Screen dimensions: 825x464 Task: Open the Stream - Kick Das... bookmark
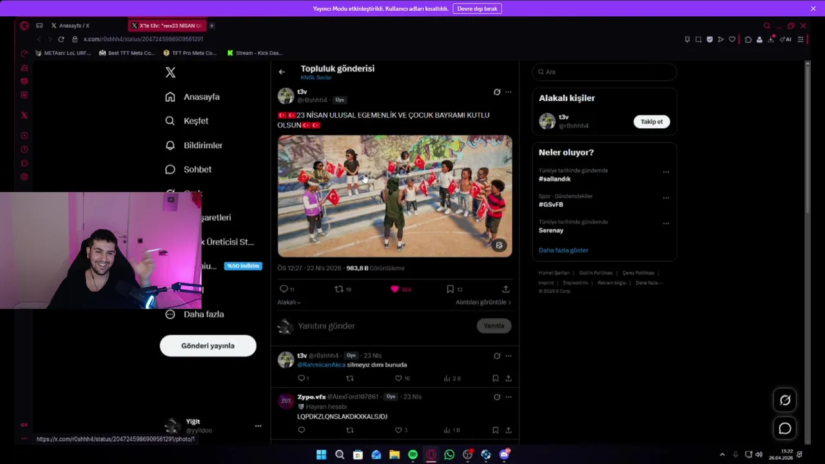pyautogui.click(x=255, y=53)
